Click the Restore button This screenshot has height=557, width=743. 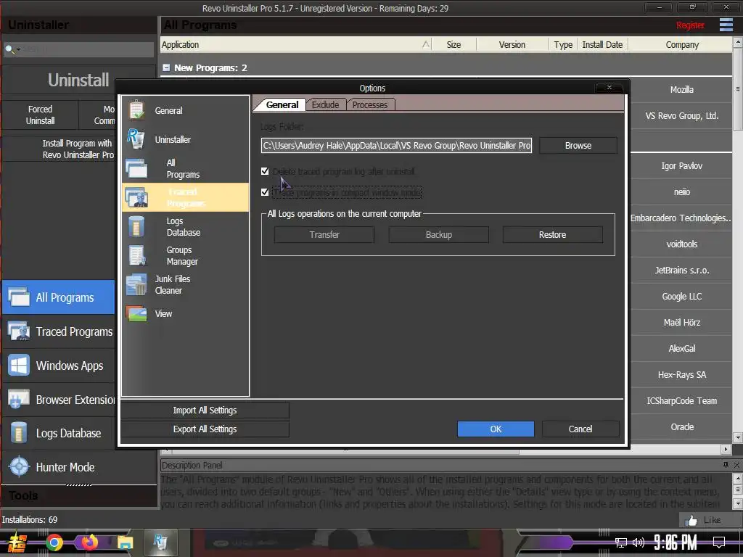click(x=552, y=234)
